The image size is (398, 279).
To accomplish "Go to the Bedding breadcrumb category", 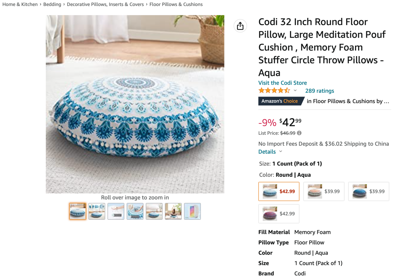I will (52, 4).
